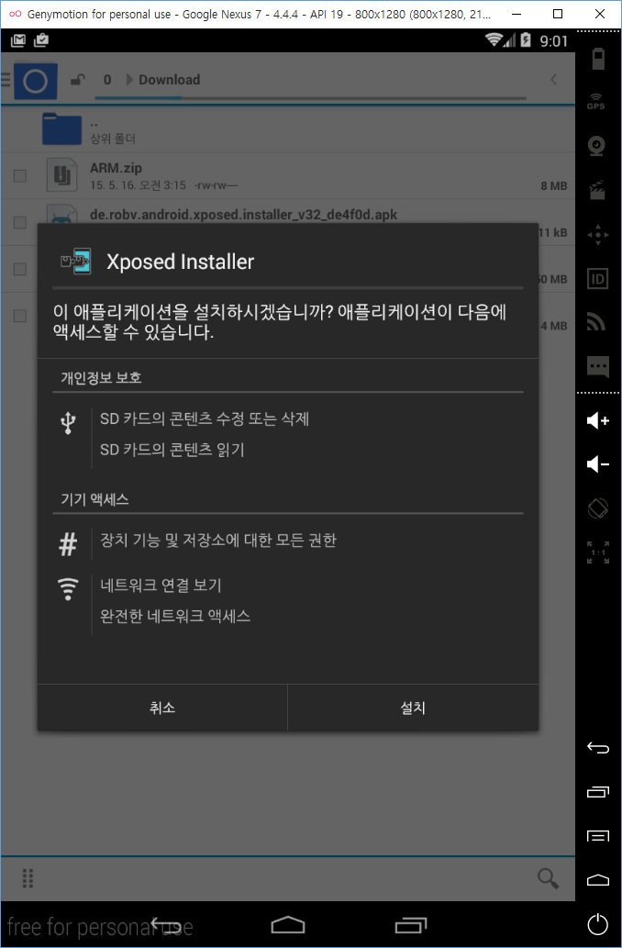Tap Android navigation bar recents button

point(411,924)
